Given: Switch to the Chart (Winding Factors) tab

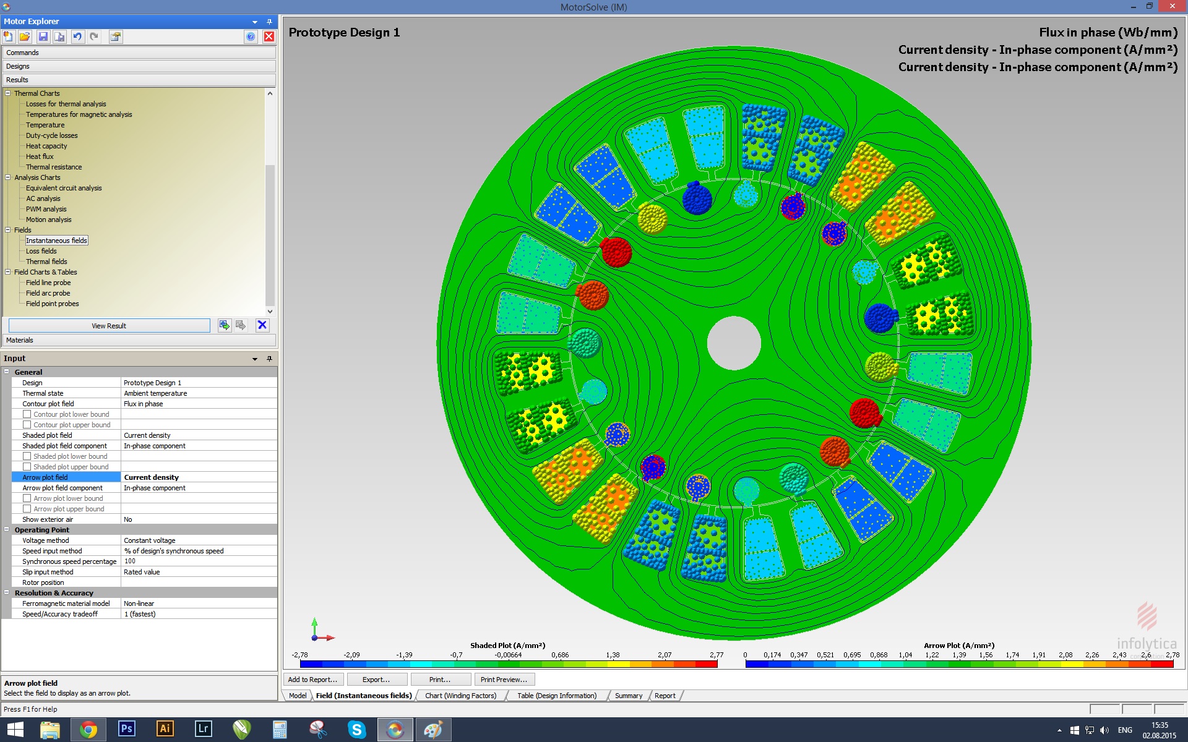Looking at the screenshot, I should pos(460,696).
